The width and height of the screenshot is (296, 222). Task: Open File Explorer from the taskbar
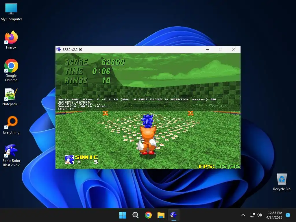[161, 215]
